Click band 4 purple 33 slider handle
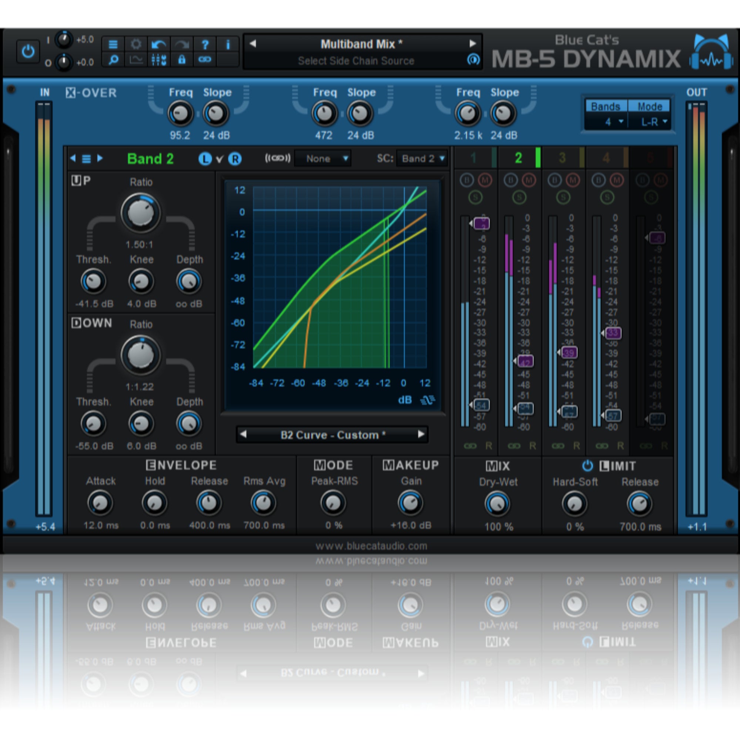Image resolution: width=740 pixels, height=740 pixels. [613, 333]
